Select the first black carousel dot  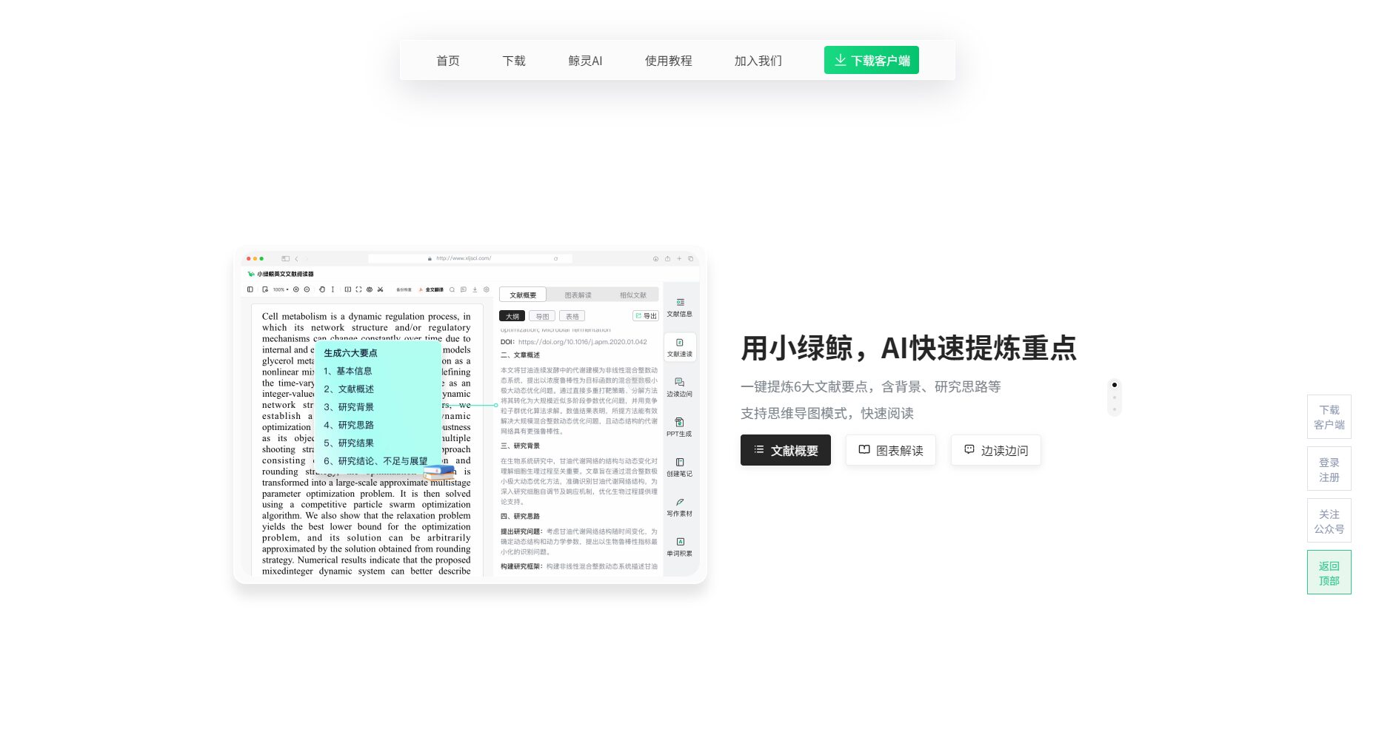click(x=1114, y=385)
